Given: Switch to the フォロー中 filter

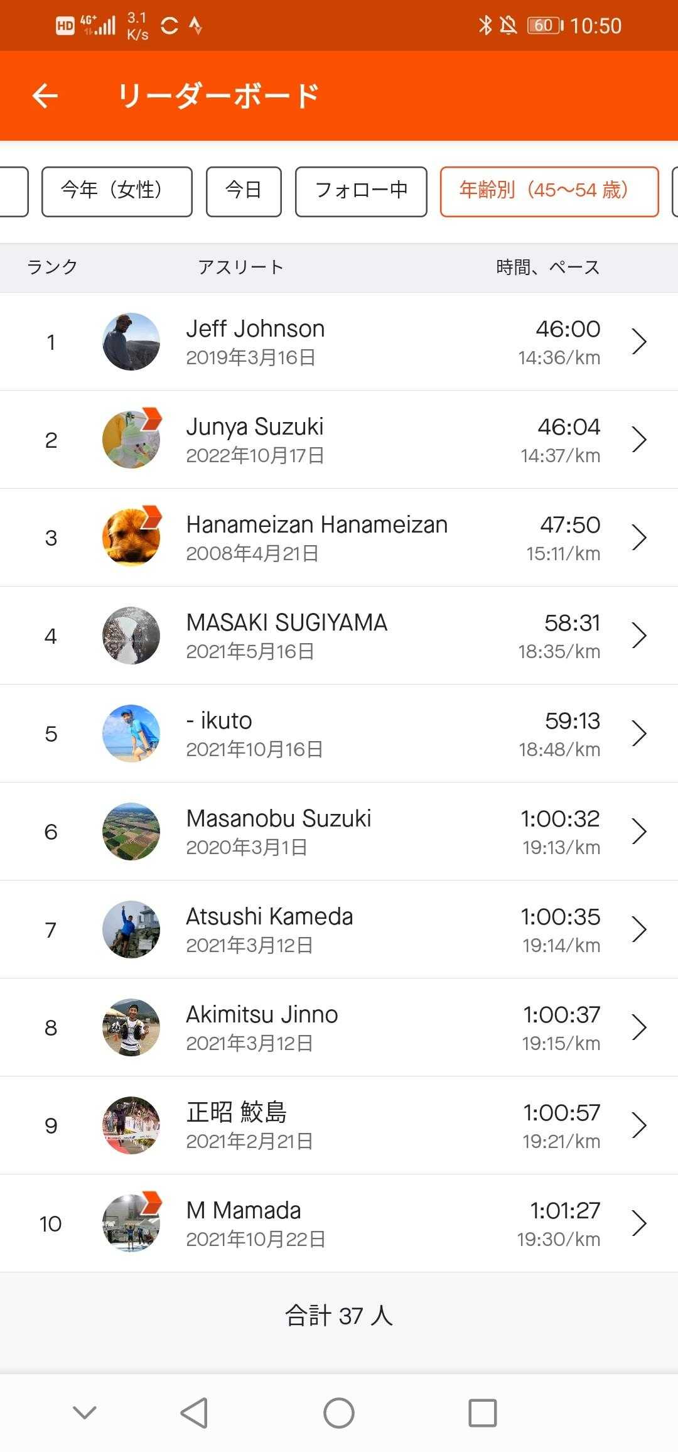Looking at the screenshot, I should (361, 192).
